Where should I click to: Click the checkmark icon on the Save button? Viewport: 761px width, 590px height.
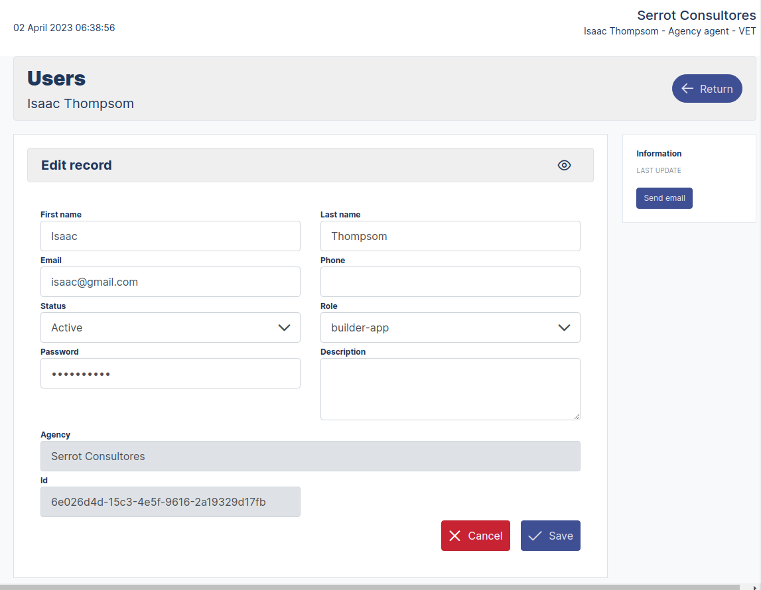coord(535,536)
